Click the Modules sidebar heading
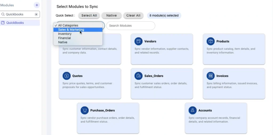Image resolution: width=273 pixels, height=135 pixels. pos(7,5)
